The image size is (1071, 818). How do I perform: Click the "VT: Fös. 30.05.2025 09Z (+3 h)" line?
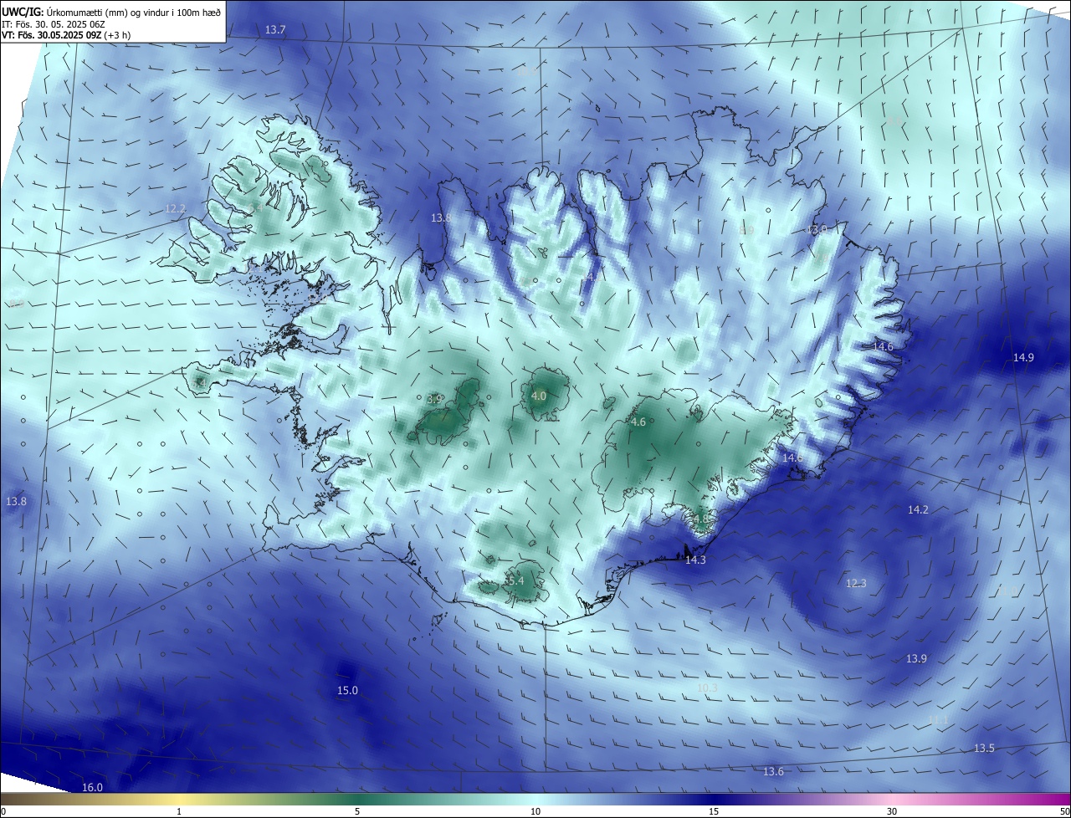click(66, 35)
